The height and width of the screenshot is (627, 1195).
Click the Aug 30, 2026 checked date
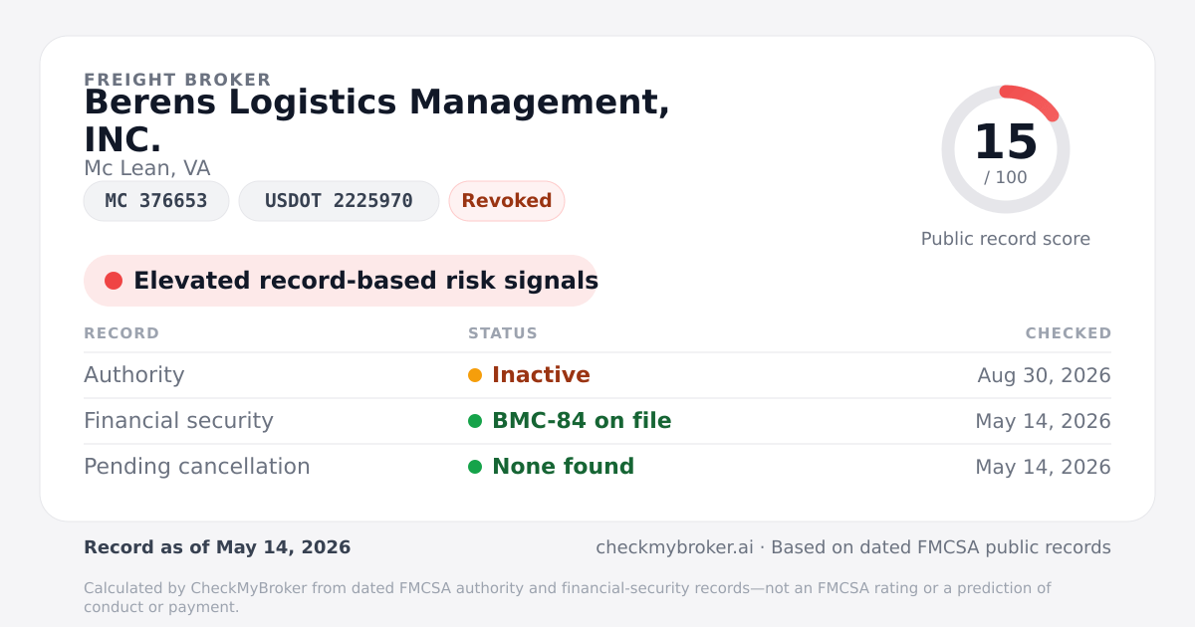point(1045,375)
